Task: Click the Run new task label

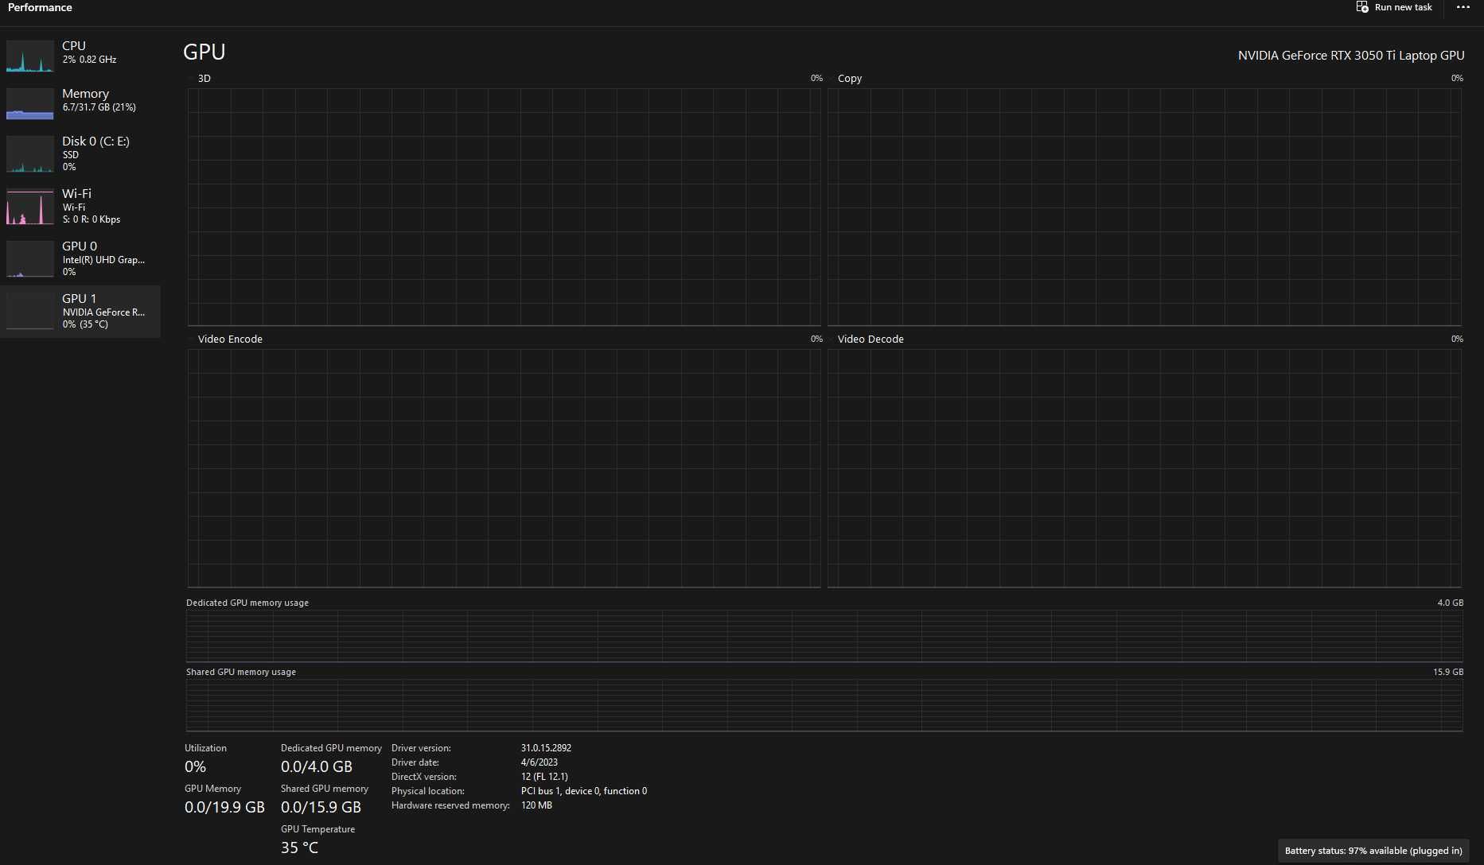Action: pyautogui.click(x=1403, y=7)
